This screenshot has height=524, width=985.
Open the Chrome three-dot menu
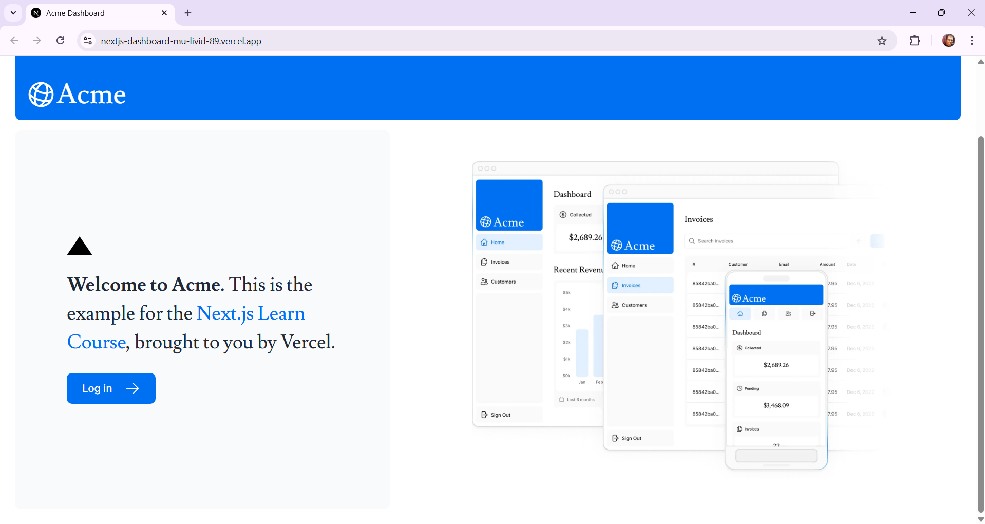[x=971, y=41]
